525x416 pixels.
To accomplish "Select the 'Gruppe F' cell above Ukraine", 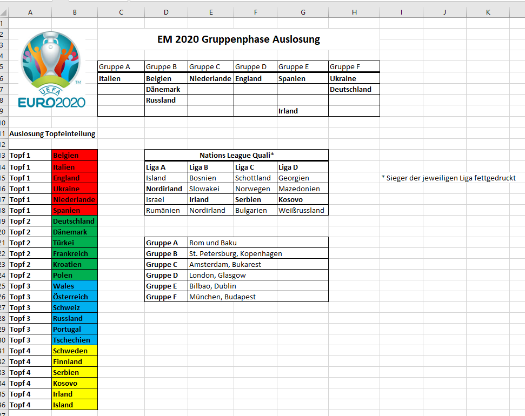I will tap(354, 66).
